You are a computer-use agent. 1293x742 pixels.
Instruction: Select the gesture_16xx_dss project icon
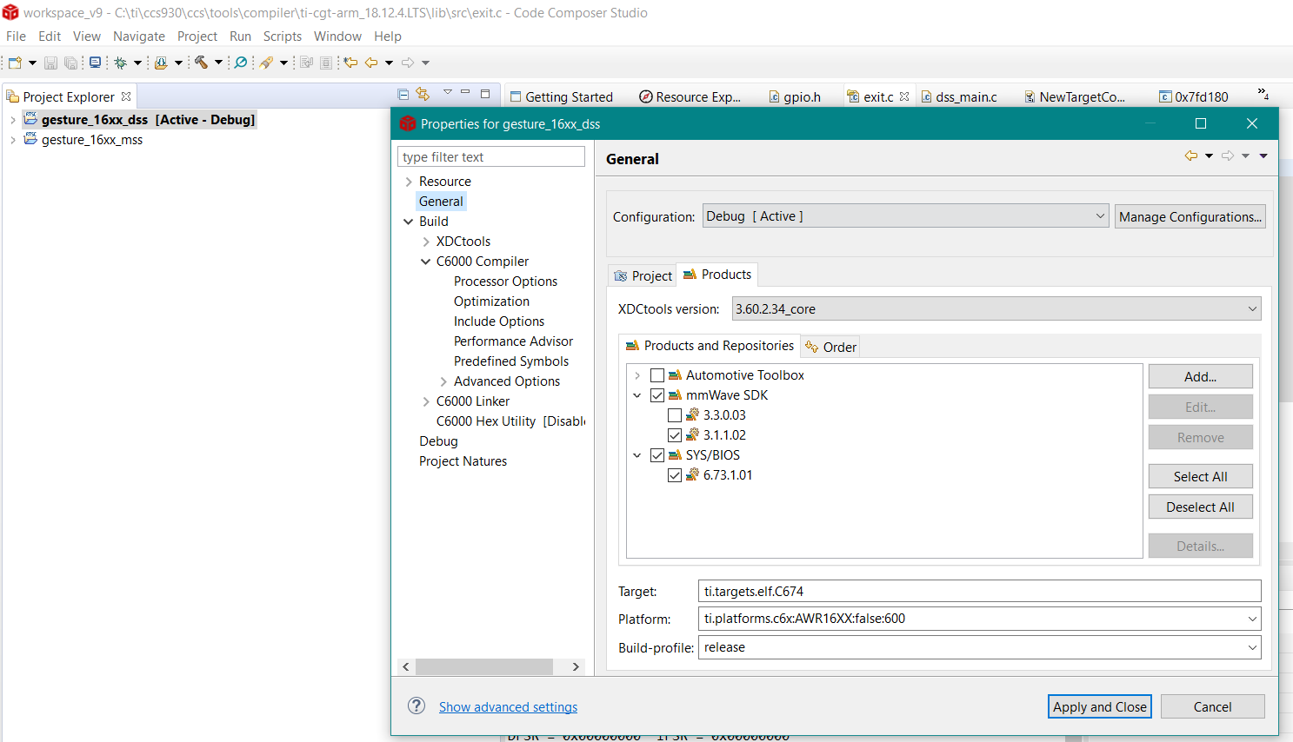tap(30, 119)
